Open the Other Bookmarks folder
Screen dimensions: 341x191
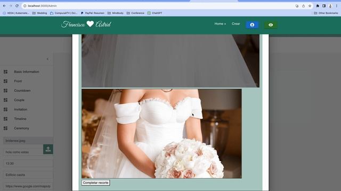326,13
